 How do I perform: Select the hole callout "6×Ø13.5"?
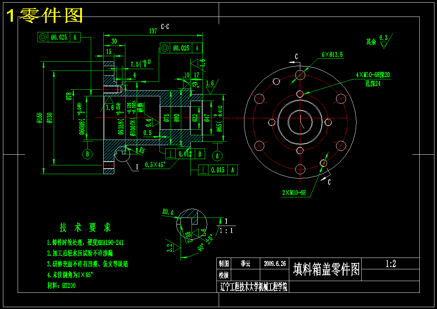(x=333, y=55)
